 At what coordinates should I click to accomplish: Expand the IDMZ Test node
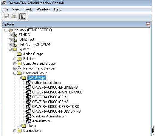coord(10,40)
